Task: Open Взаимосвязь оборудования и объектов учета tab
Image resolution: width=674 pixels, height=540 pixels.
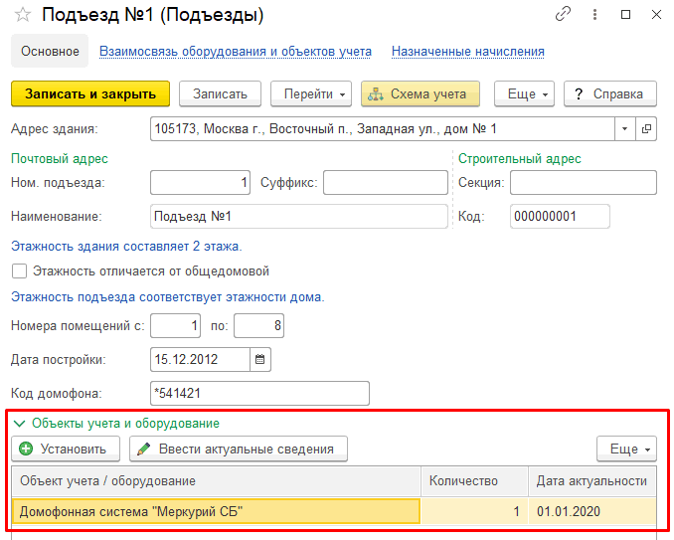Action: [236, 51]
